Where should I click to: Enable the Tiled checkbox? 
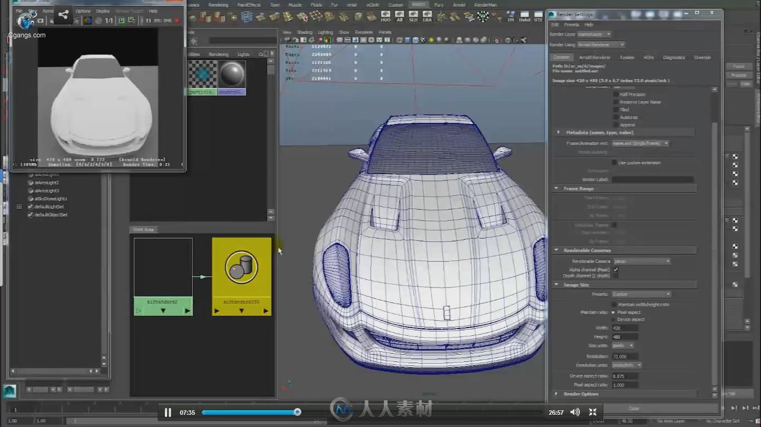pos(616,110)
